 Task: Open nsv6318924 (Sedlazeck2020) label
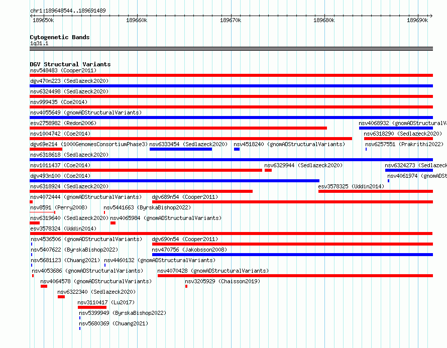pyautogui.click(x=69, y=186)
